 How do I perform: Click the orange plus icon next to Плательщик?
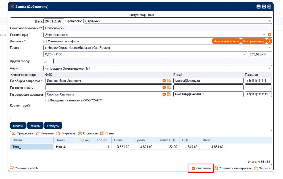click(x=269, y=35)
